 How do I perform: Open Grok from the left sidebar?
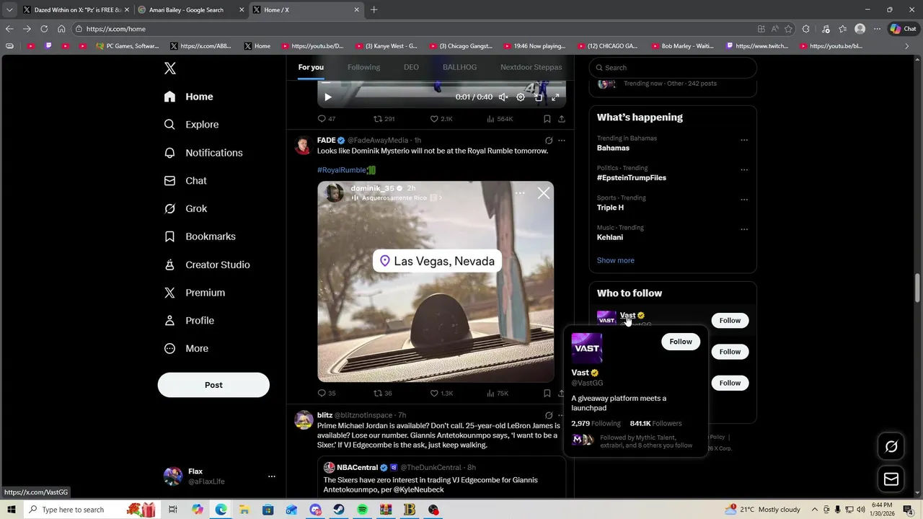(185, 208)
